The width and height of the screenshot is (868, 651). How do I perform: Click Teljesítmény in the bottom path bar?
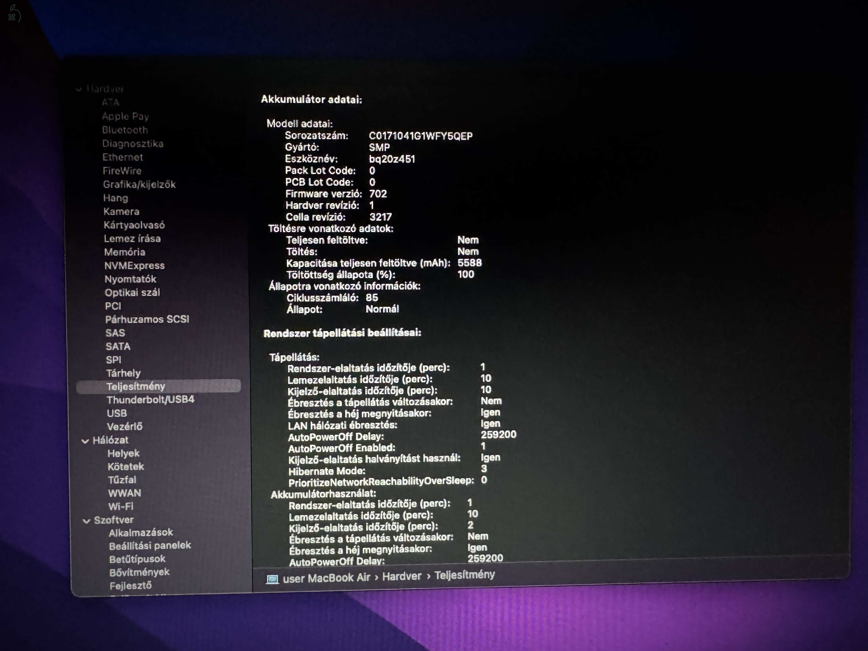464,575
